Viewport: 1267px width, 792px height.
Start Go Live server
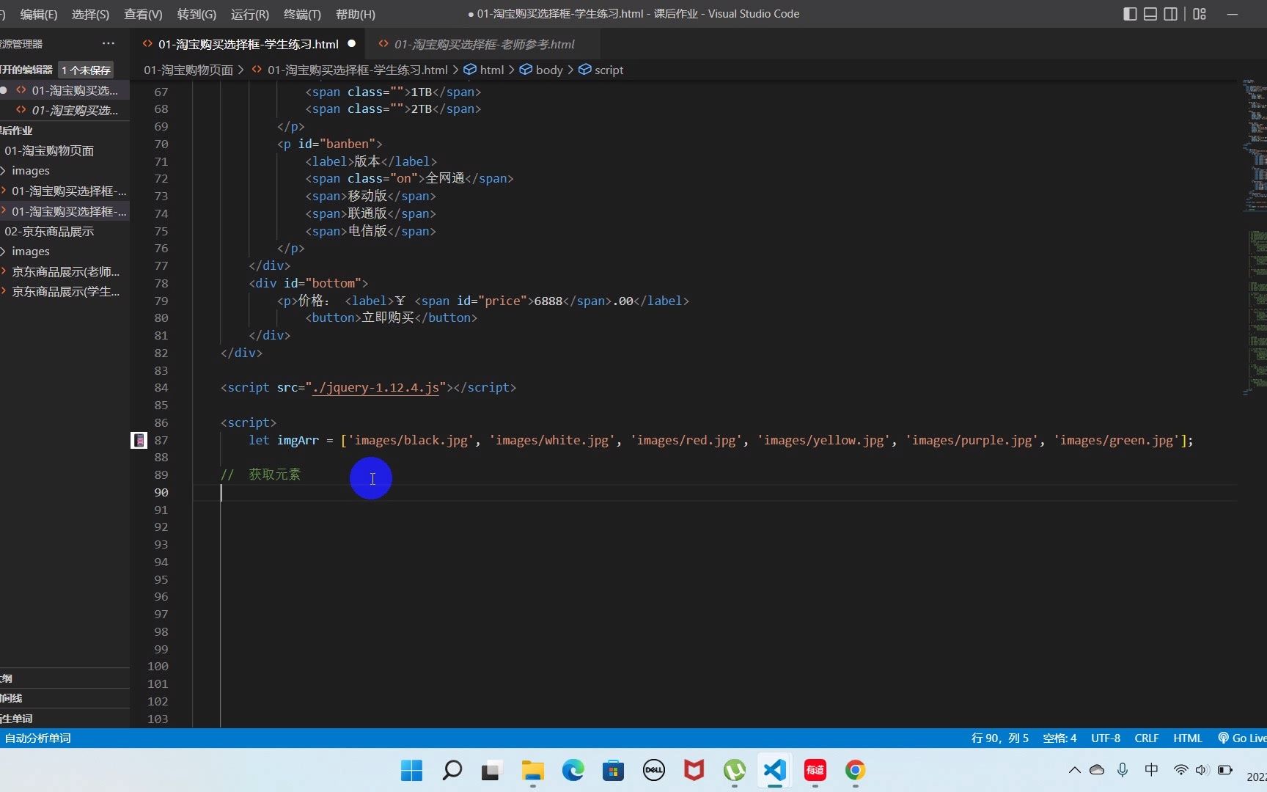pyautogui.click(x=1242, y=738)
